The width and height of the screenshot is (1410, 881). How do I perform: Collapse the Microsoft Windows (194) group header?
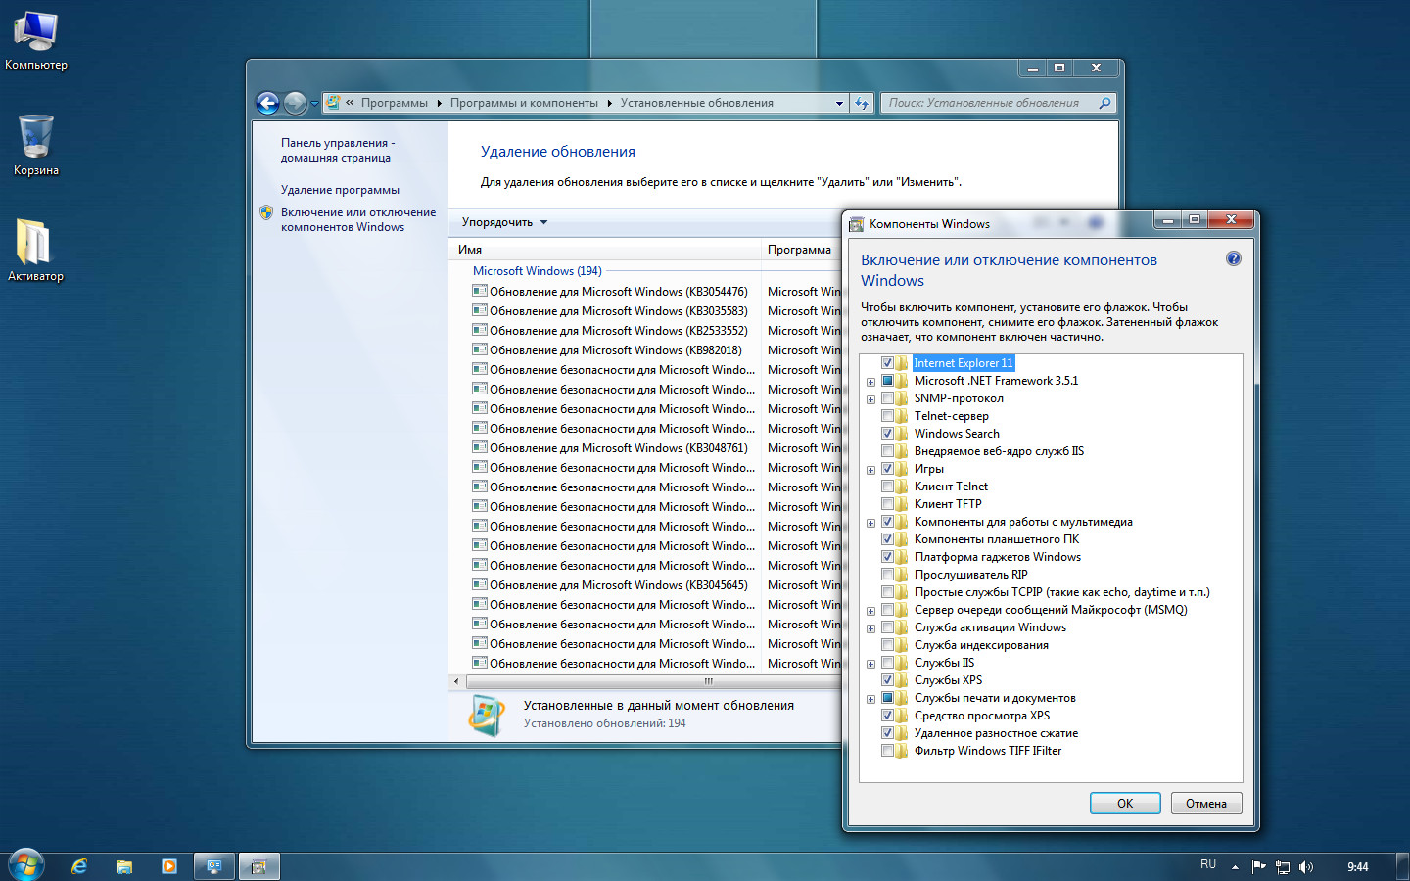537,271
